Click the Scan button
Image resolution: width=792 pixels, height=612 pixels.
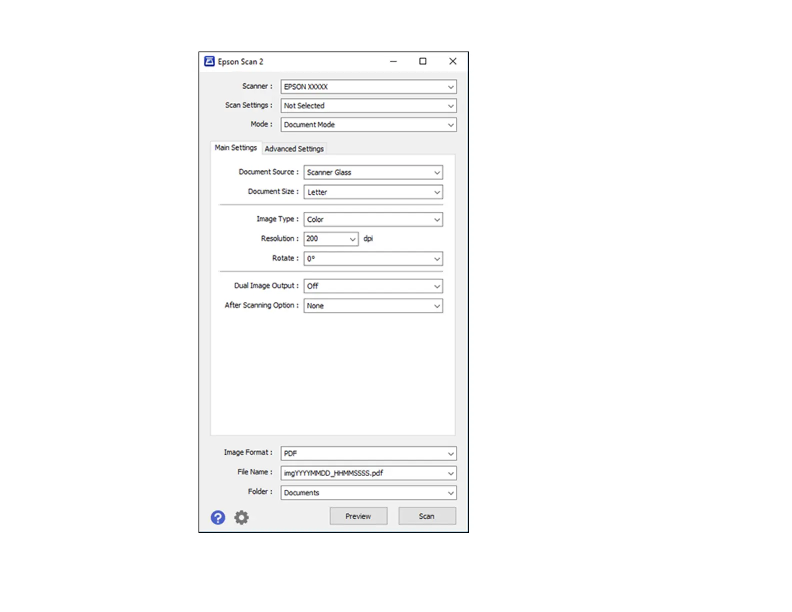[x=427, y=516]
